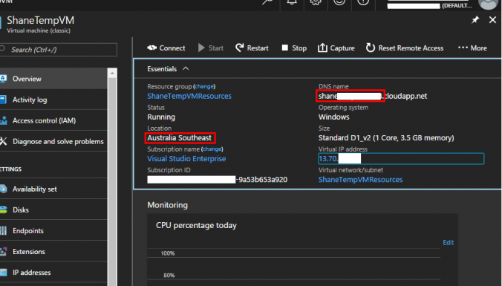Viewport: 502px width, 286px height.
Task: Open the ShaneTempVMResources resource group link
Action: [189, 96]
